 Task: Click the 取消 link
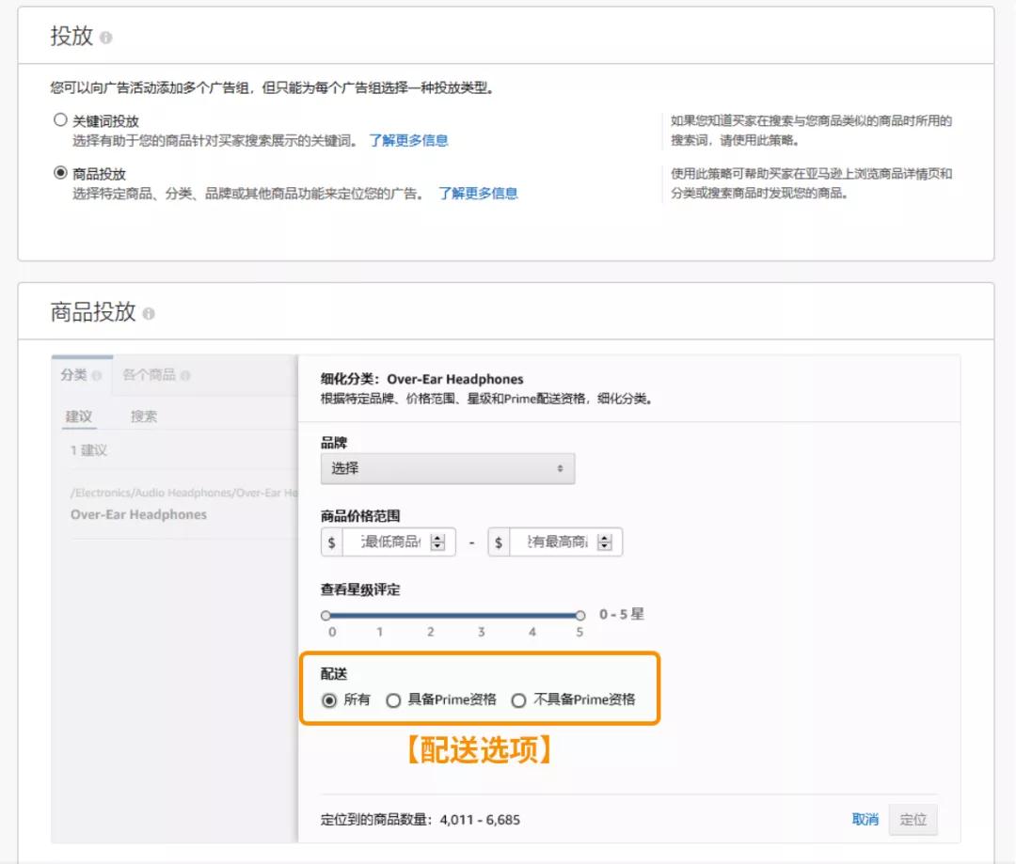tap(865, 819)
